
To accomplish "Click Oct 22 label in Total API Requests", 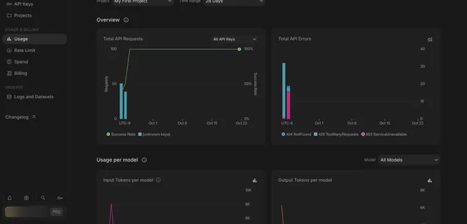I will 241,123.
